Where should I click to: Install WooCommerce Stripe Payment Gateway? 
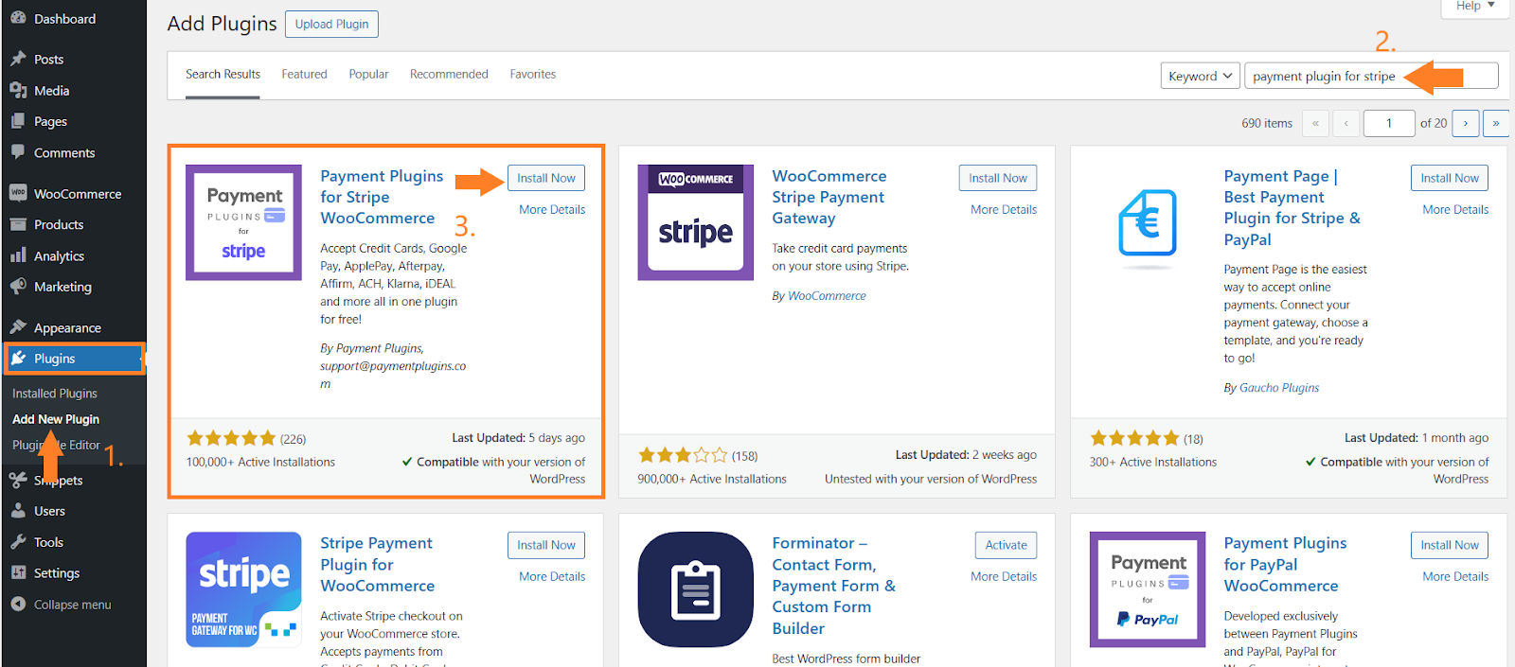point(998,178)
